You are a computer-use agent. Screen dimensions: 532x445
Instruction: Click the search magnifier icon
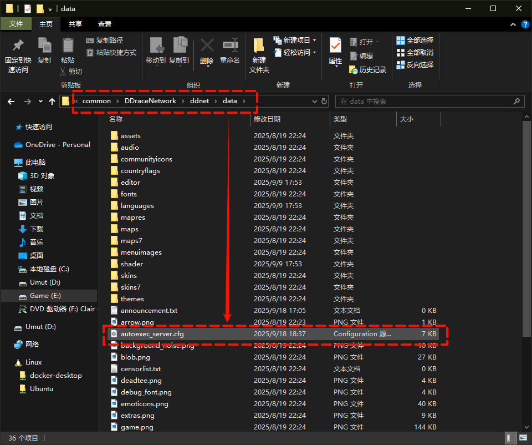pyautogui.click(x=516, y=101)
